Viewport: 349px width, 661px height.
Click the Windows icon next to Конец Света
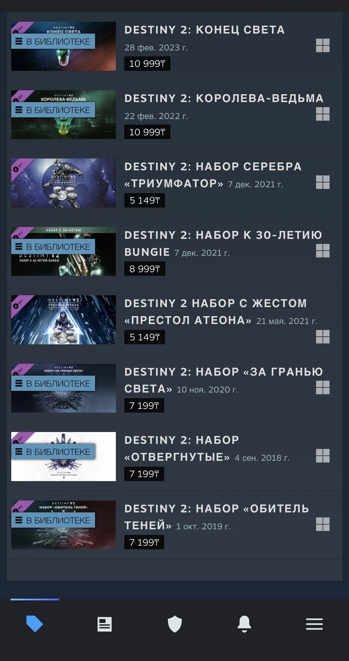pyautogui.click(x=323, y=45)
